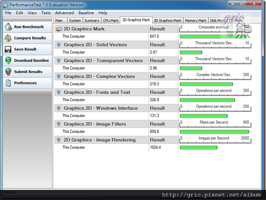Switch to the Summary tab
266x200 pixels.
point(92,21)
